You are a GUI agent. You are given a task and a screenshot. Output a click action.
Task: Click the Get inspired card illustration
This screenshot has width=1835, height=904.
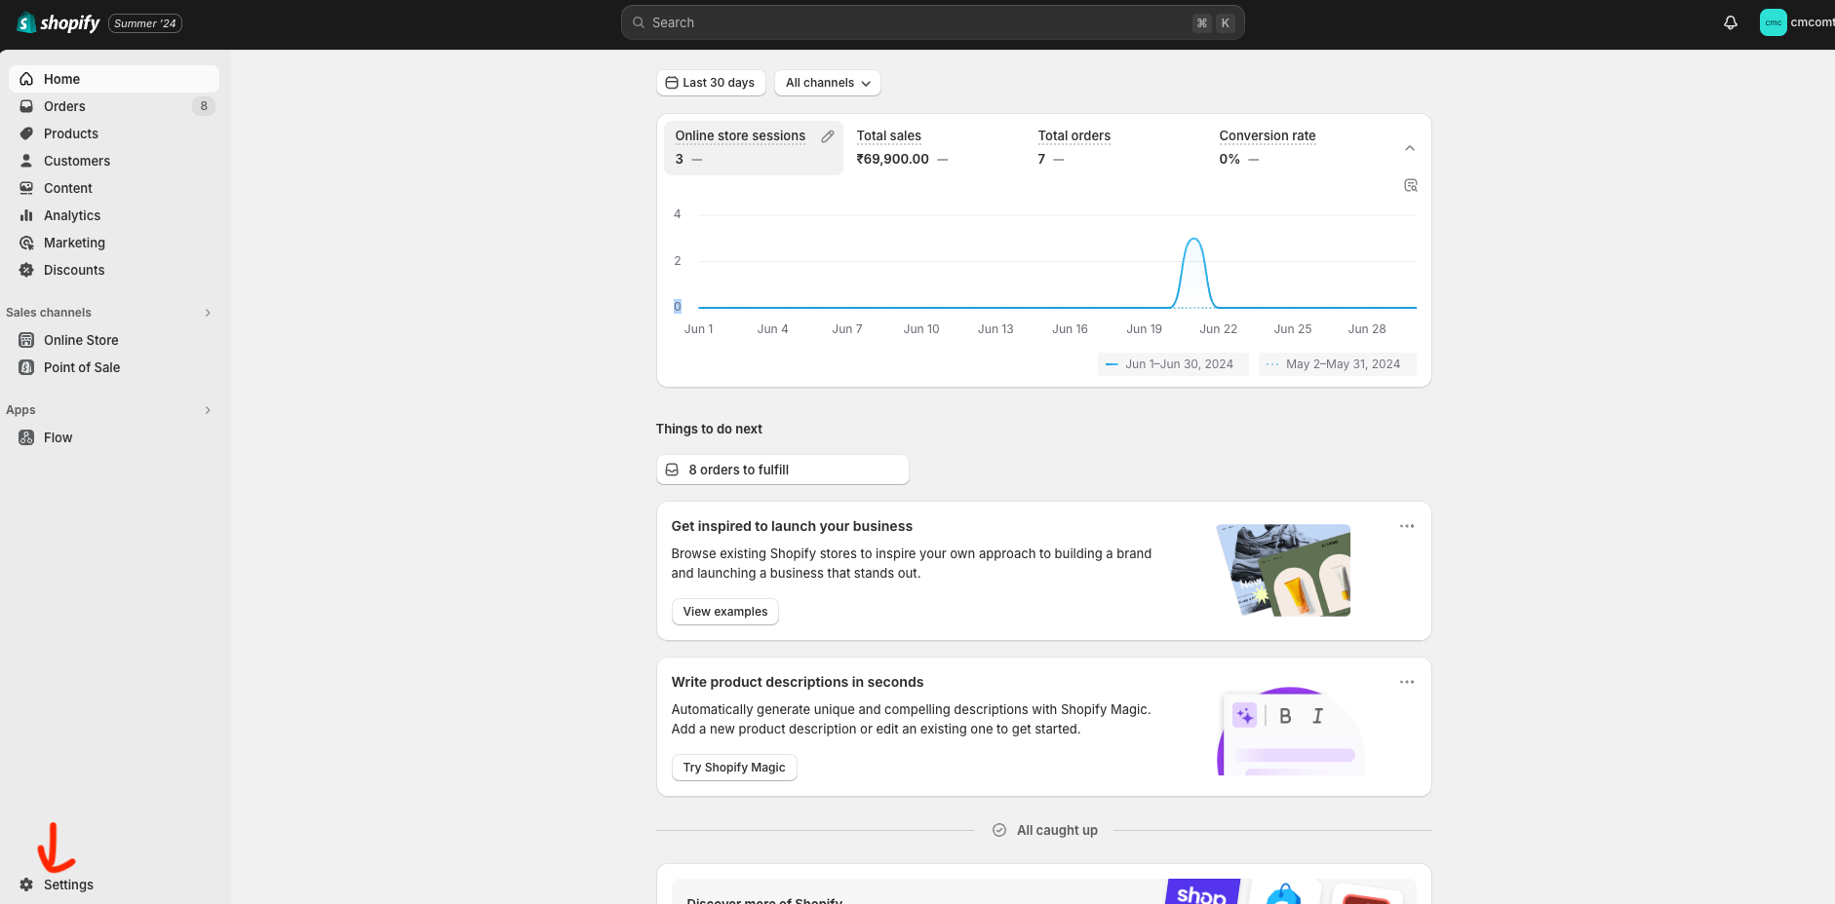coord(1284,571)
